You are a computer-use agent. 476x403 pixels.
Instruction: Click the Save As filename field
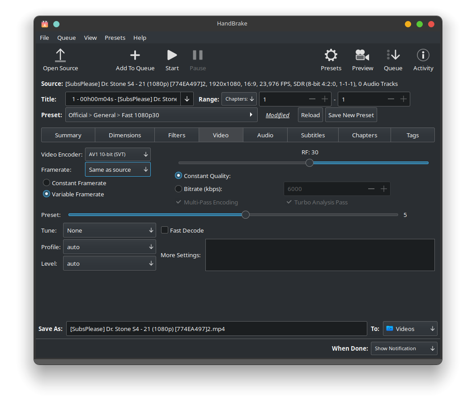click(217, 329)
